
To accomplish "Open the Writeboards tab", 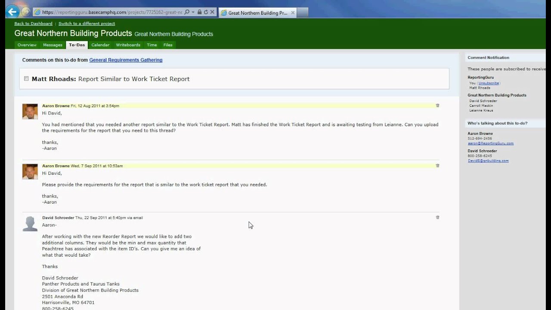I will click(x=128, y=45).
